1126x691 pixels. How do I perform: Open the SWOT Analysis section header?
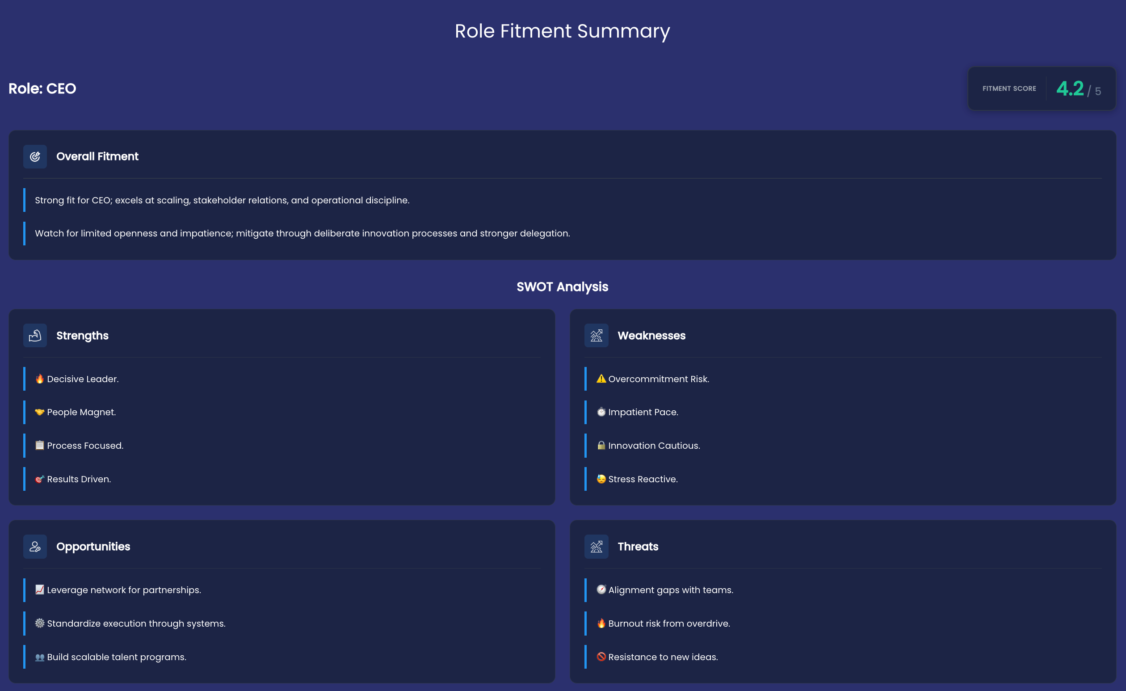pyautogui.click(x=563, y=287)
